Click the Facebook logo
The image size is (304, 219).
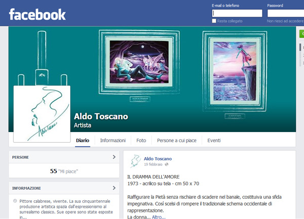[x=37, y=14]
